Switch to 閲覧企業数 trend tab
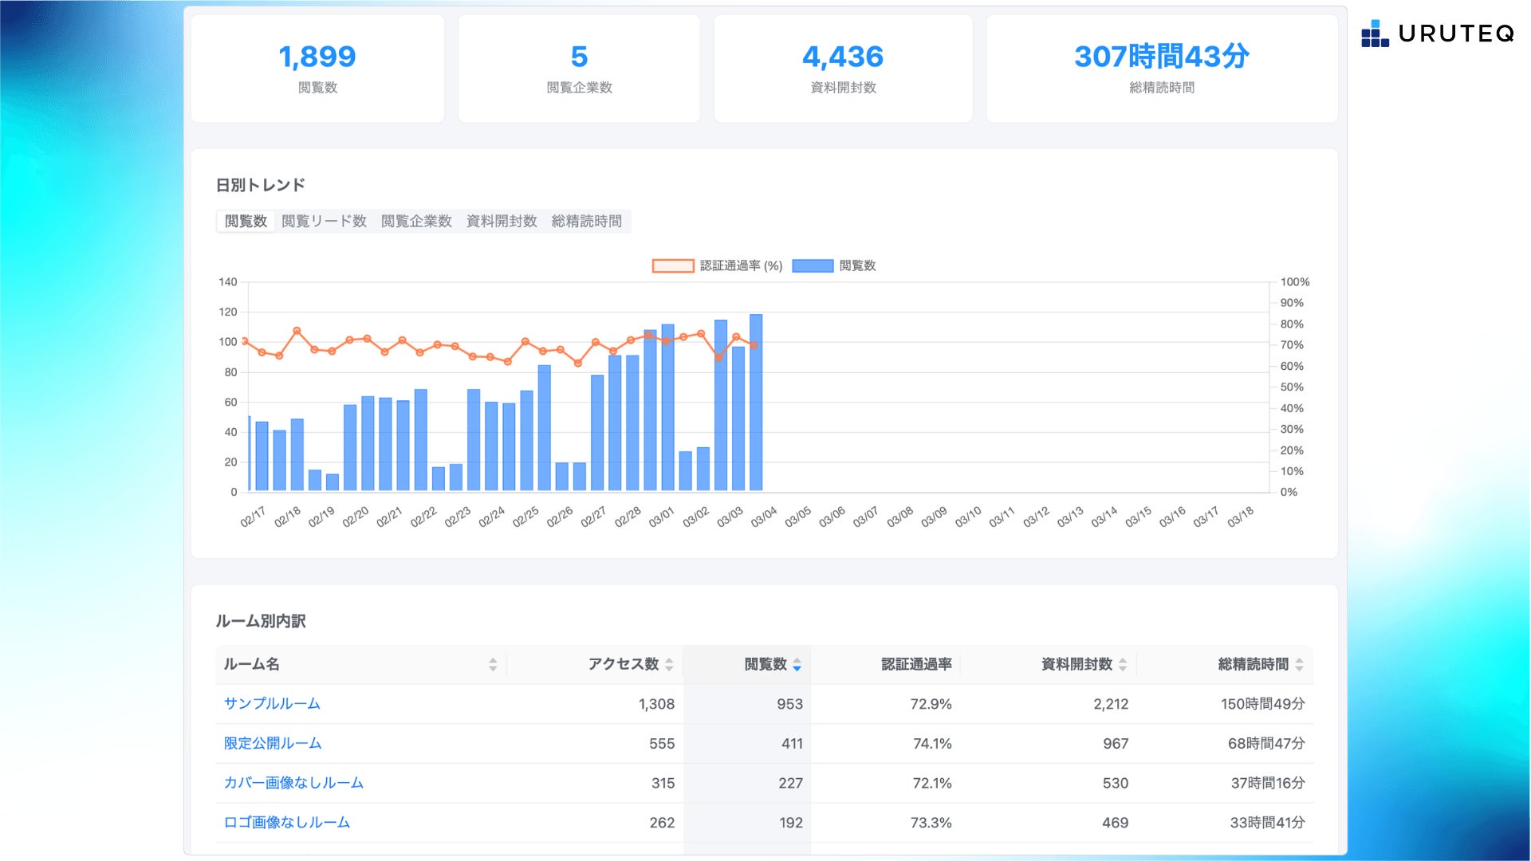This screenshot has height=861, width=1531. tap(416, 222)
